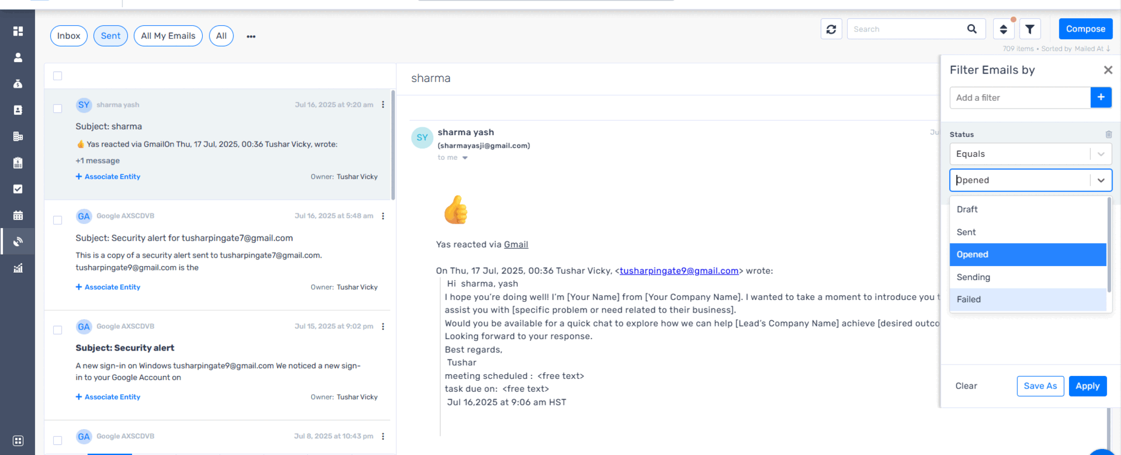Open the apps grid icon at sidebar bottom
The width and height of the screenshot is (1121, 455).
(x=18, y=441)
